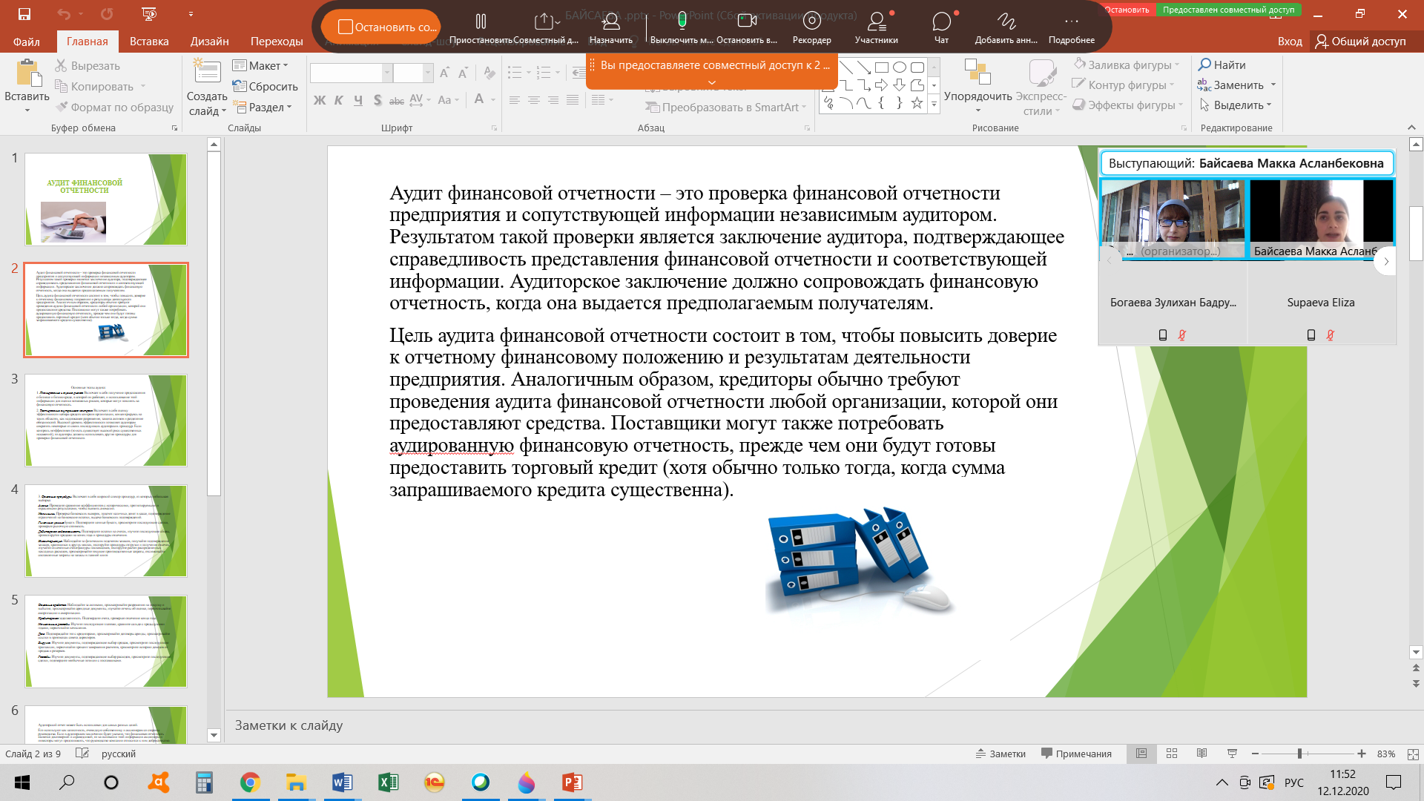Image resolution: width=1424 pixels, height=801 pixels.
Task: Pause the Zoom screen share
Action: pos(481,27)
